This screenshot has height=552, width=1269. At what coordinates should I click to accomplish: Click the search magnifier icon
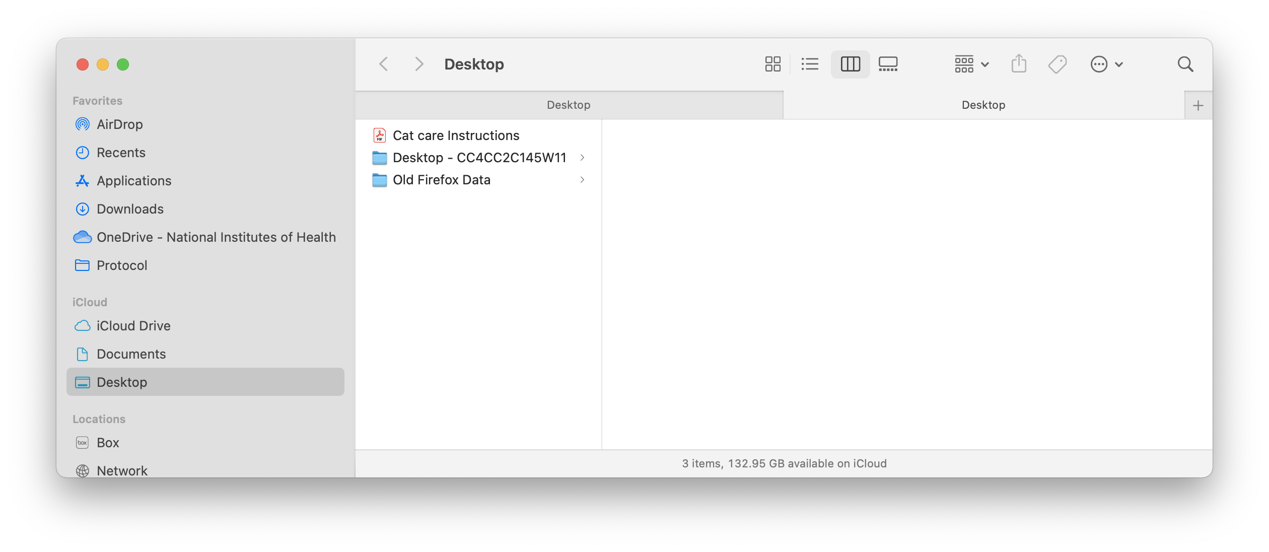tap(1185, 64)
